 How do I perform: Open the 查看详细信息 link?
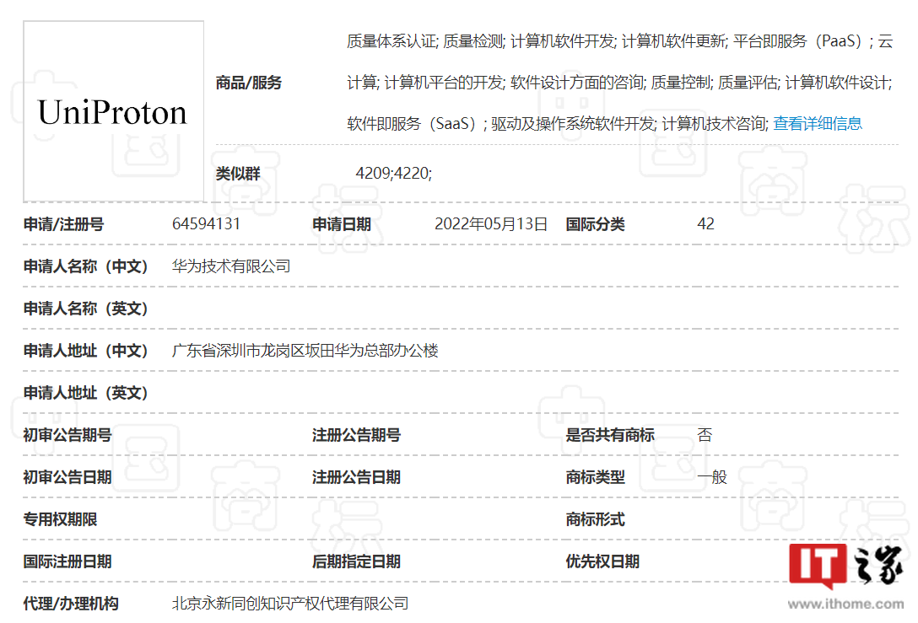pyautogui.click(x=818, y=123)
